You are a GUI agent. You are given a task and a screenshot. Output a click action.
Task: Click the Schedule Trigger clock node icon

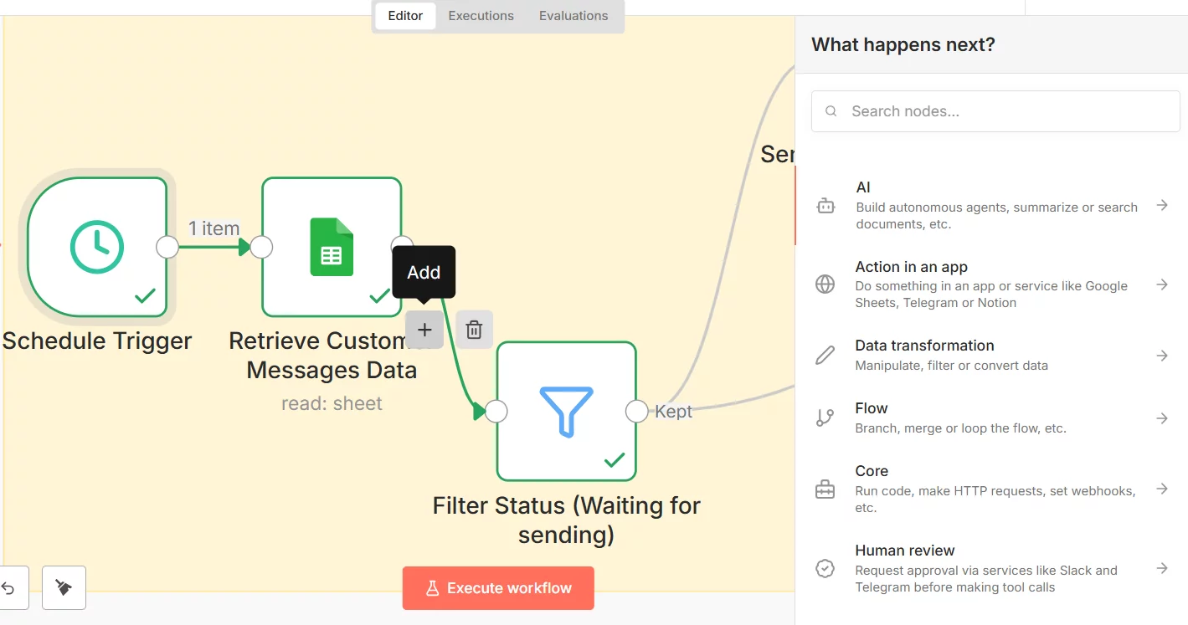[x=97, y=247]
